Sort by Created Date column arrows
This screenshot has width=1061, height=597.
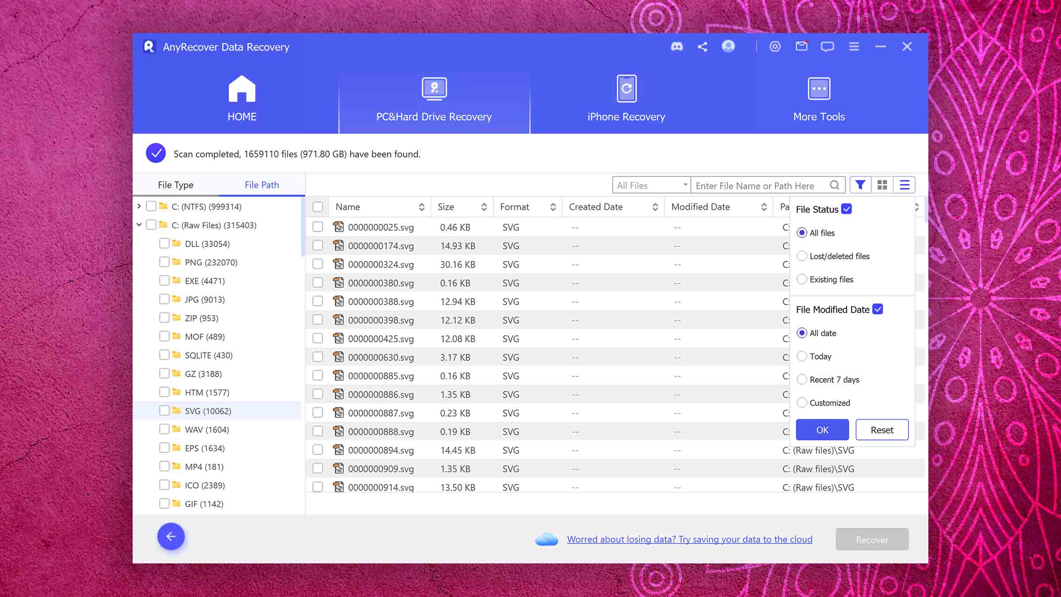pyautogui.click(x=655, y=207)
